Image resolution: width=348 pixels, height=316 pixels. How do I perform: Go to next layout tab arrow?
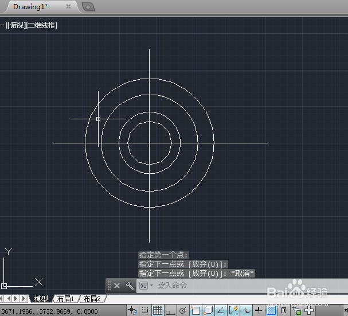pos(16,299)
